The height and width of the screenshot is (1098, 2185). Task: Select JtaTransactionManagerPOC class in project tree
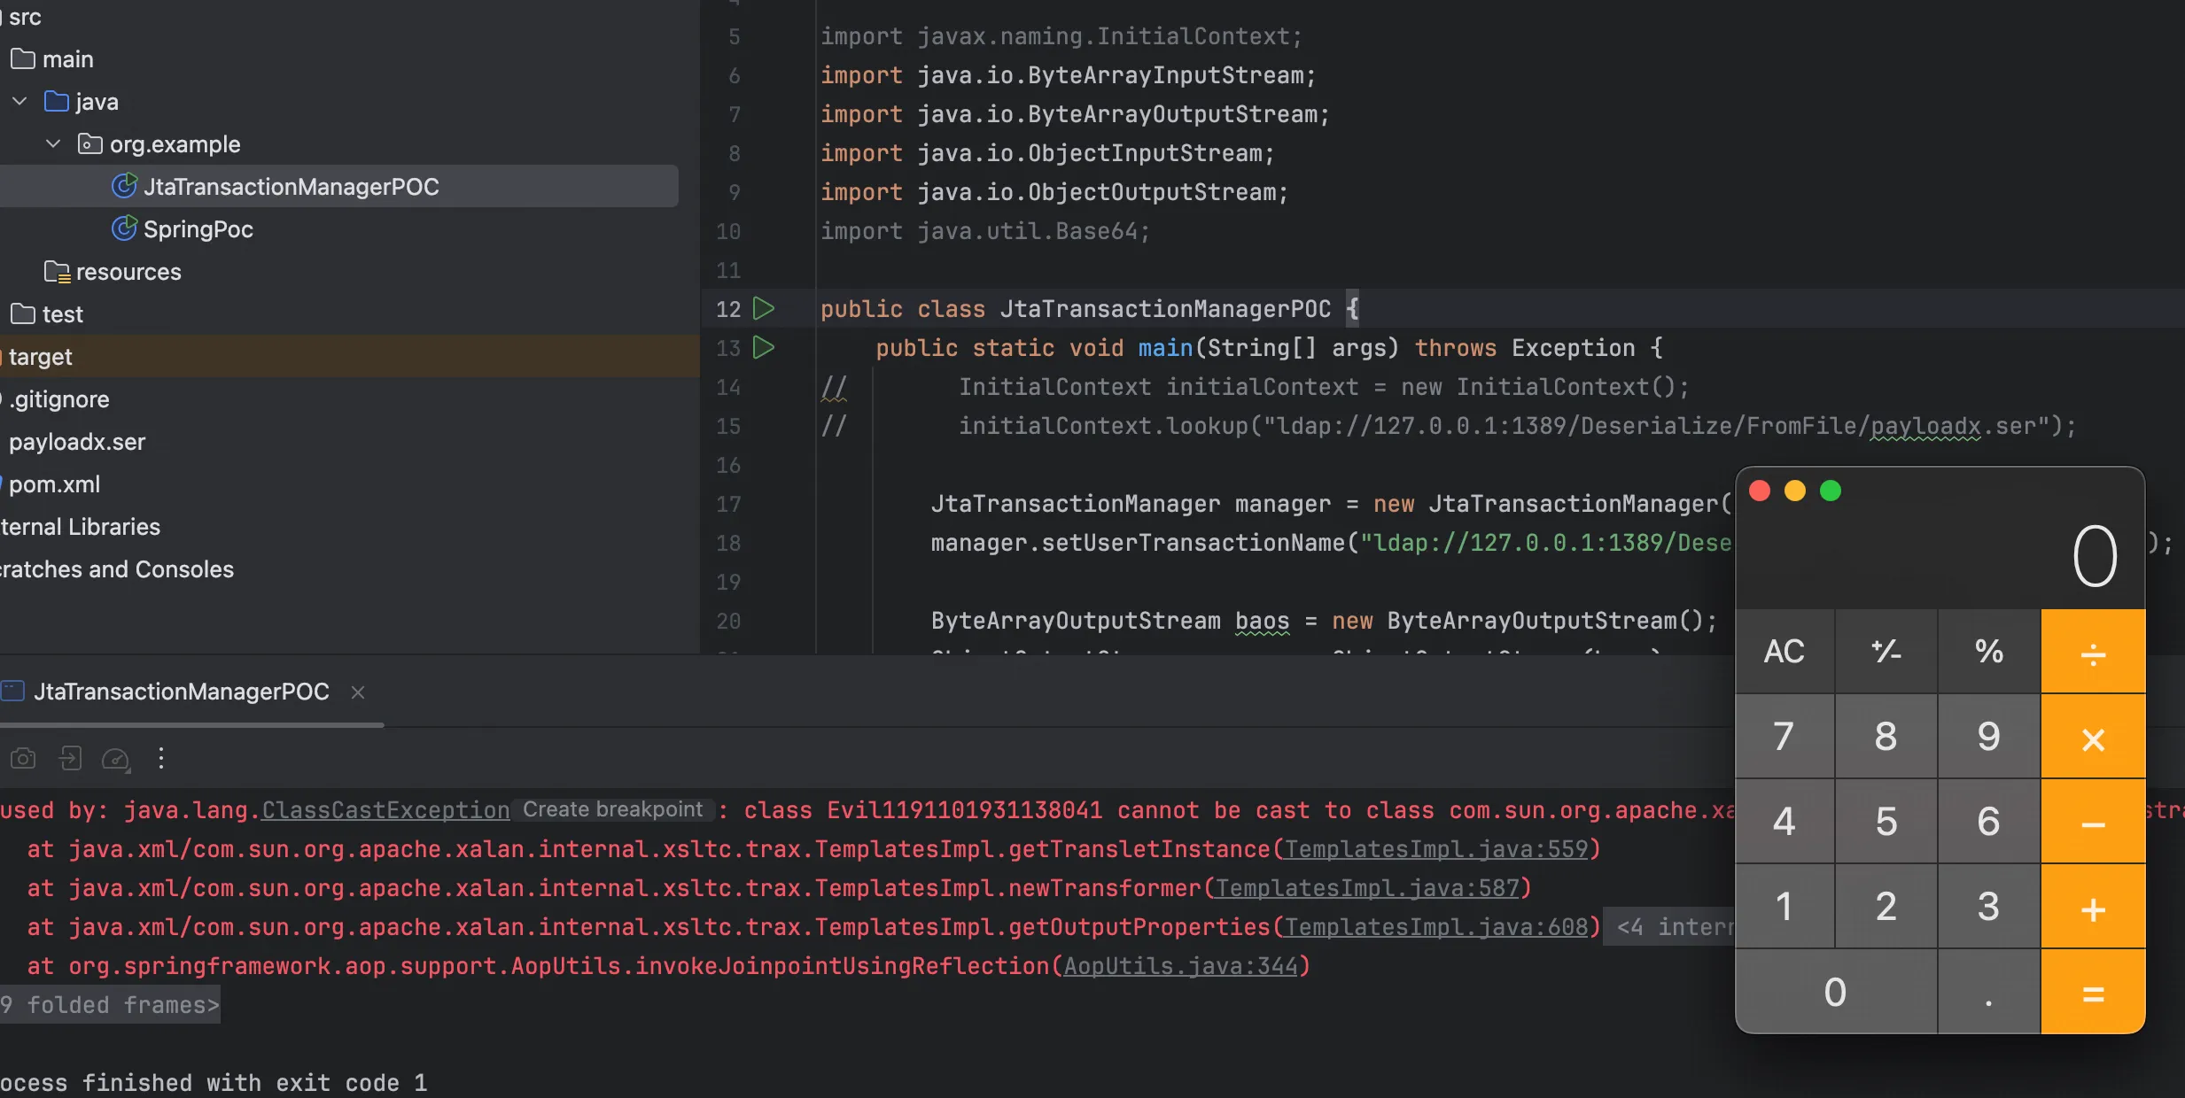click(x=291, y=187)
